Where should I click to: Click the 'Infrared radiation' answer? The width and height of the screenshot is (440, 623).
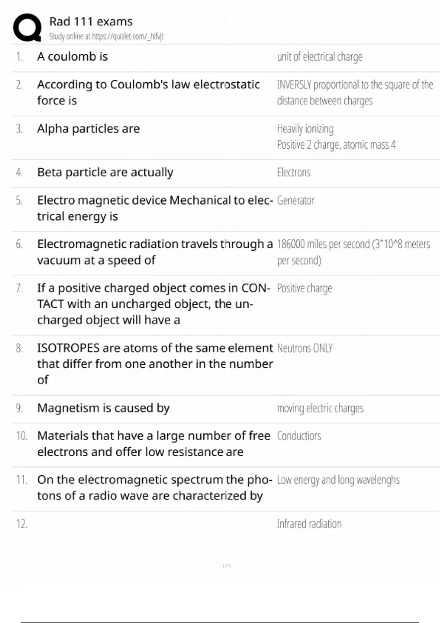click(x=309, y=524)
